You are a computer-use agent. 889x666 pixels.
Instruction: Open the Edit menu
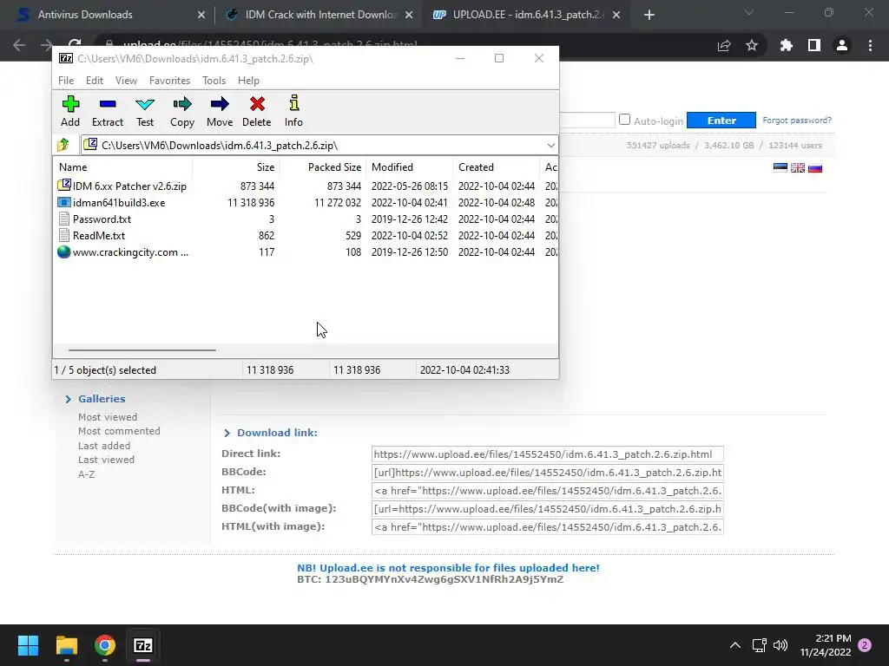click(94, 81)
